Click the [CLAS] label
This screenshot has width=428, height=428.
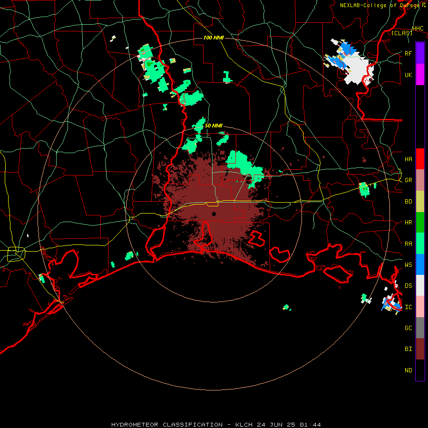[x=402, y=33]
